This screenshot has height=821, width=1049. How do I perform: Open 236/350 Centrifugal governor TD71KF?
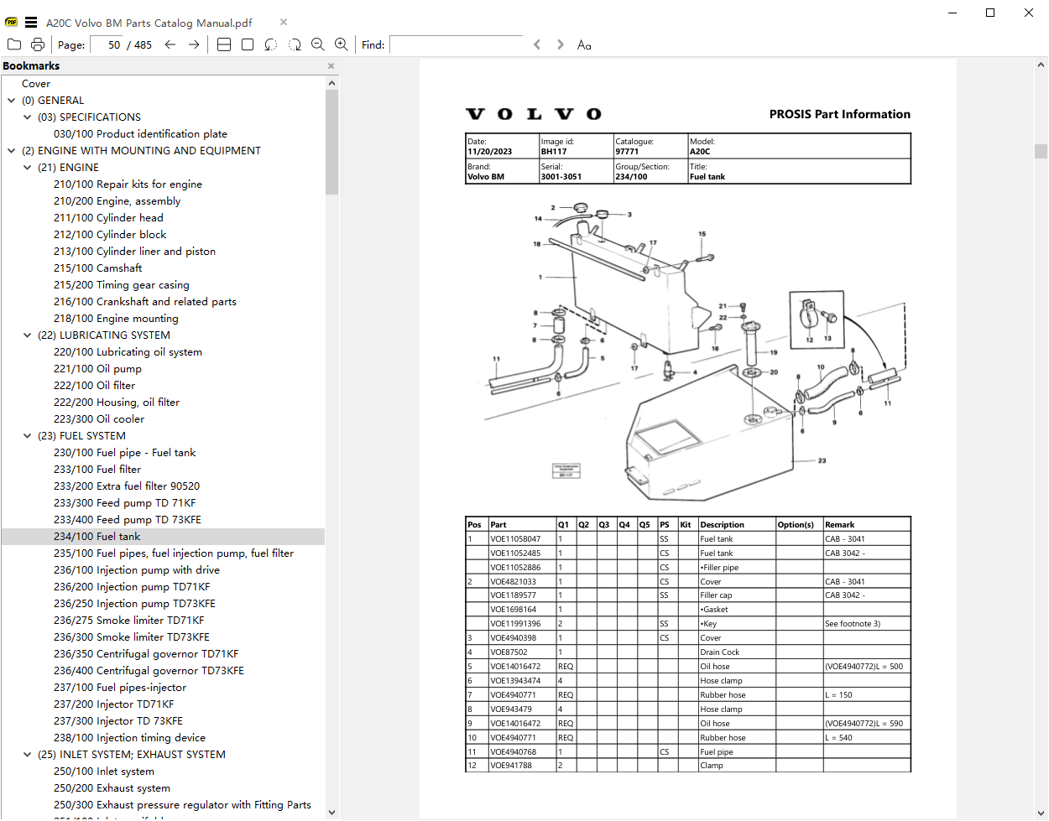point(146,653)
